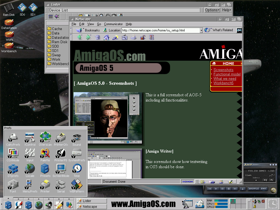Toggle the EQ in the AMP player

point(265,180)
